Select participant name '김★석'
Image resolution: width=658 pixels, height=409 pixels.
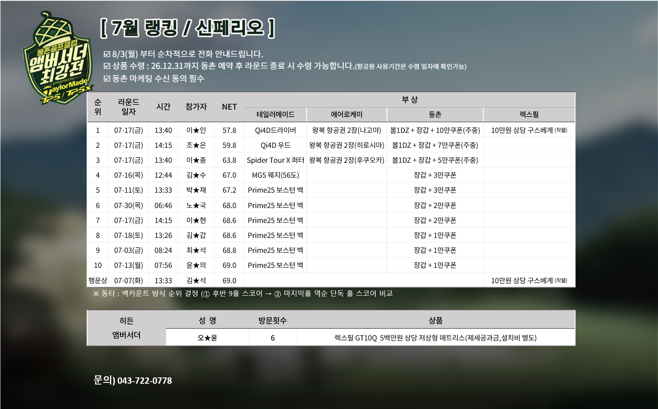[x=196, y=281]
